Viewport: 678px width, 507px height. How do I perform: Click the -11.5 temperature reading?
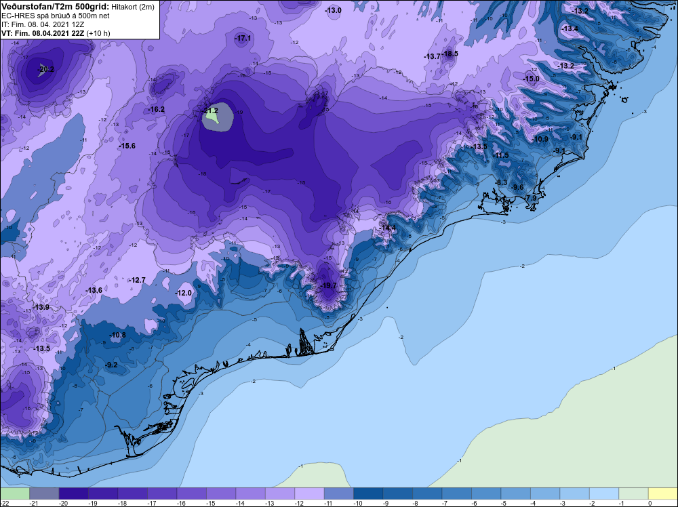501,156
